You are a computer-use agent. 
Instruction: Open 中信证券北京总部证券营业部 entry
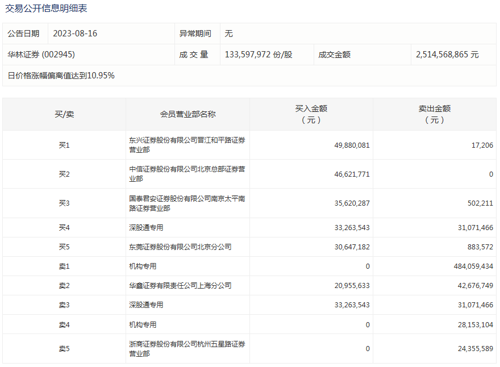pos(187,174)
